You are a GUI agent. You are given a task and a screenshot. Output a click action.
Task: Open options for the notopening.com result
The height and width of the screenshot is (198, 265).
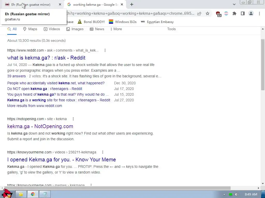point(73,119)
